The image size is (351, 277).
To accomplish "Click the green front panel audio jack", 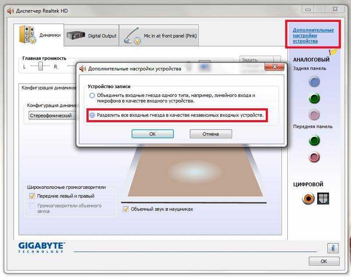I will [314, 140].
